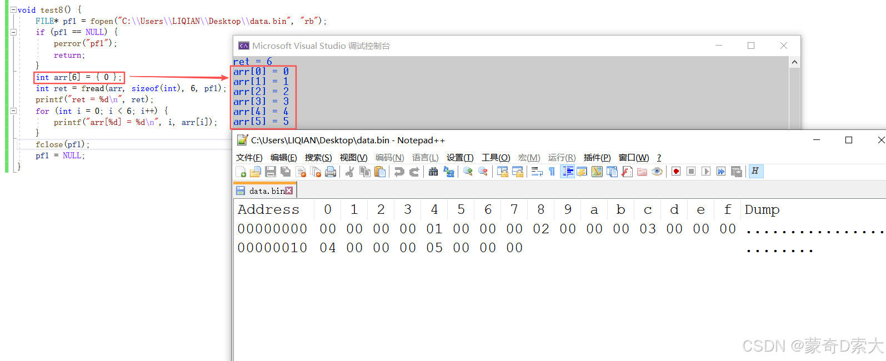
Task: Toggle the Indent Guide icon
Action: click(x=568, y=172)
